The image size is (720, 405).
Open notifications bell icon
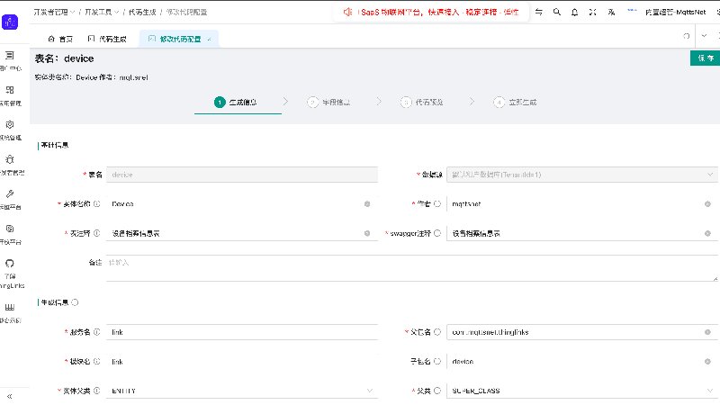click(574, 12)
